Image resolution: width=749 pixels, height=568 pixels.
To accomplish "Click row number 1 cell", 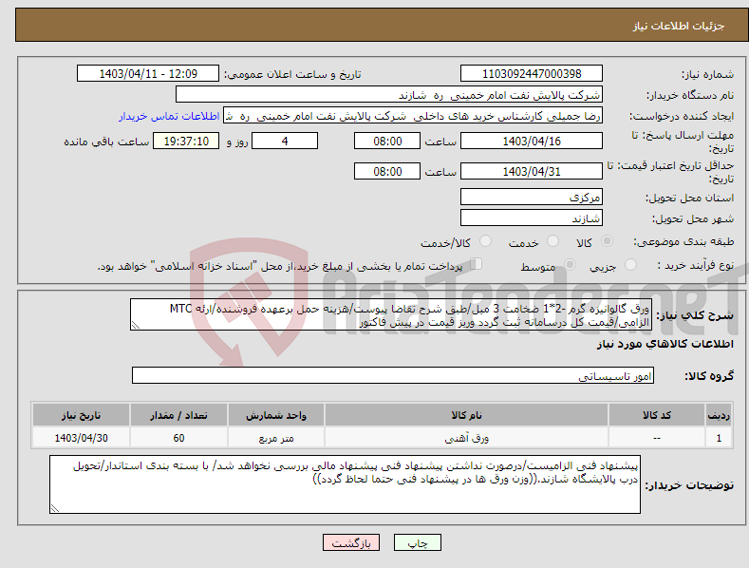I will [719, 438].
